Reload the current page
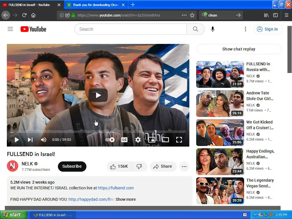This screenshot has height=219, width=292. pos(24,15)
